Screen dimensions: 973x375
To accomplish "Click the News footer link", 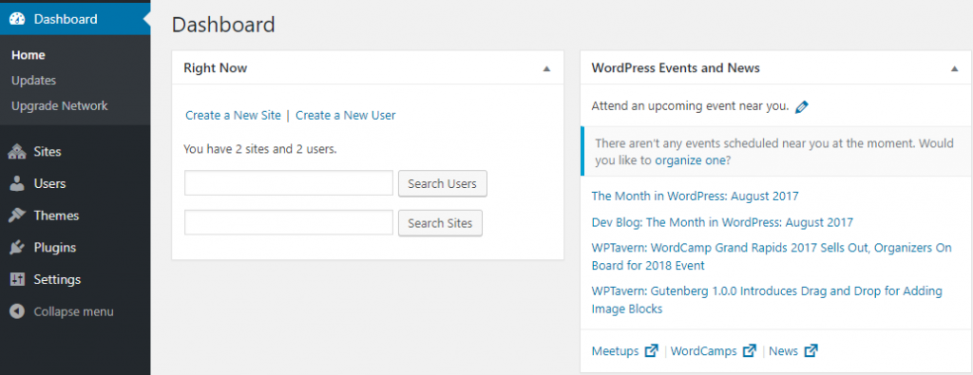I will [783, 351].
